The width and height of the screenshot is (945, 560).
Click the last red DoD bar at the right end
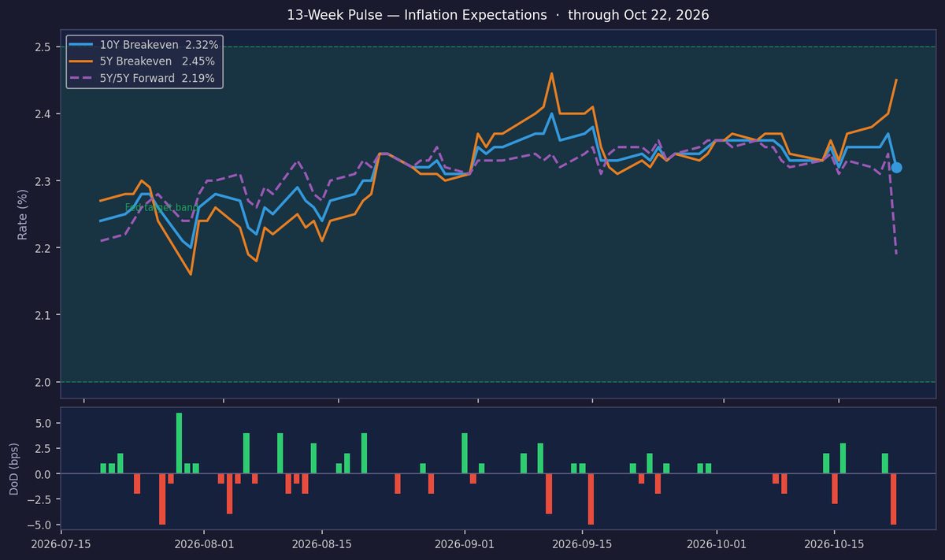coord(893,499)
